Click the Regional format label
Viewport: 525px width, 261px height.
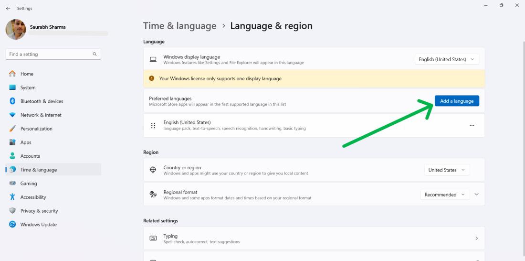click(x=180, y=193)
